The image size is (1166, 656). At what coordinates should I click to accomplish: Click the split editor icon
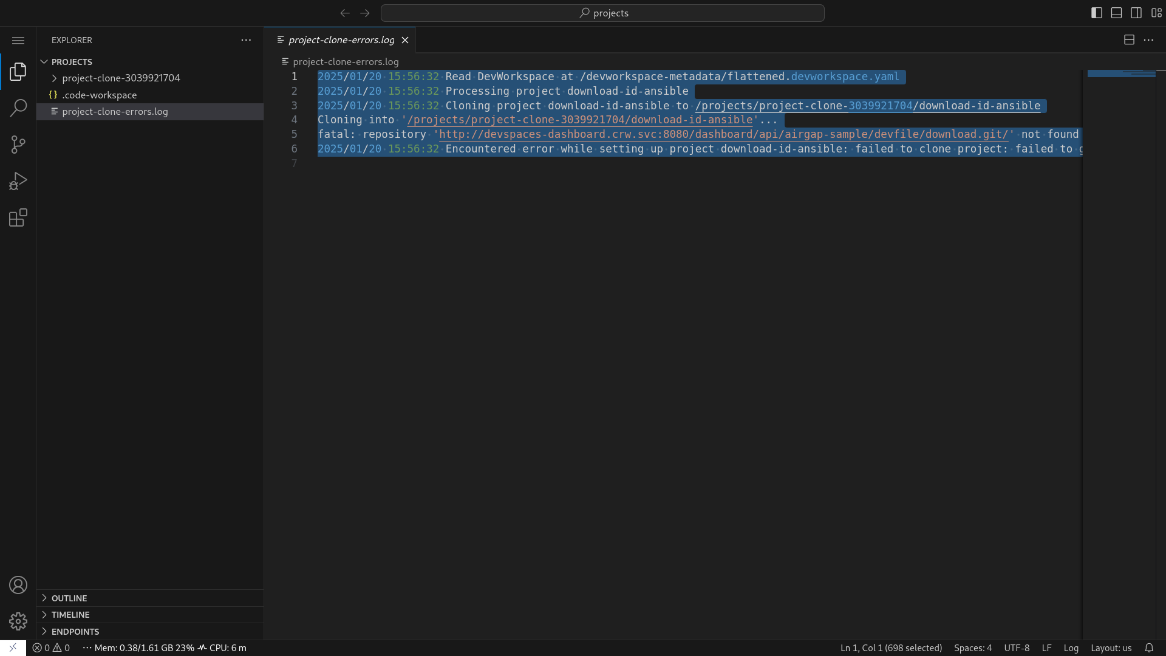(x=1129, y=40)
